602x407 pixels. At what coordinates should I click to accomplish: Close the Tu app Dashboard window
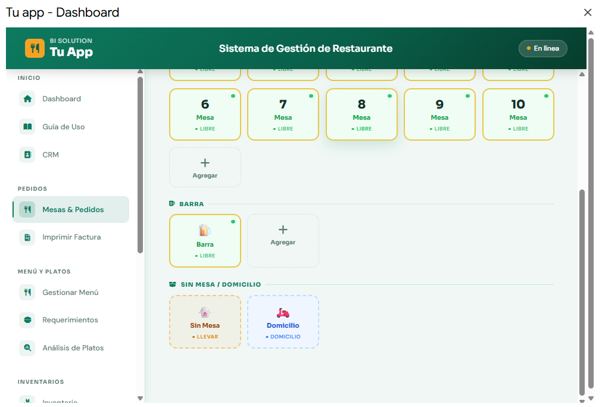(587, 13)
